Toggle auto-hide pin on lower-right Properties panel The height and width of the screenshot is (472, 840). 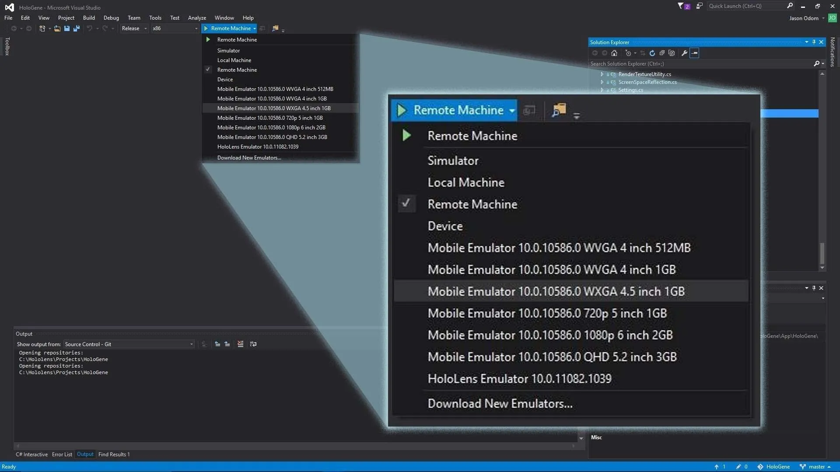point(814,288)
